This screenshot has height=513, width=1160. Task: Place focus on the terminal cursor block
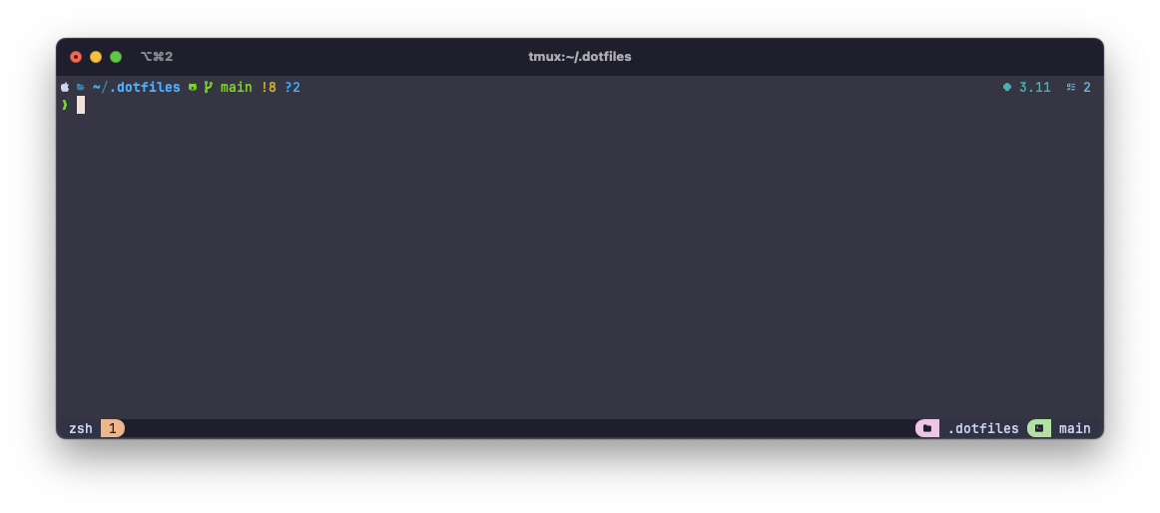81,105
